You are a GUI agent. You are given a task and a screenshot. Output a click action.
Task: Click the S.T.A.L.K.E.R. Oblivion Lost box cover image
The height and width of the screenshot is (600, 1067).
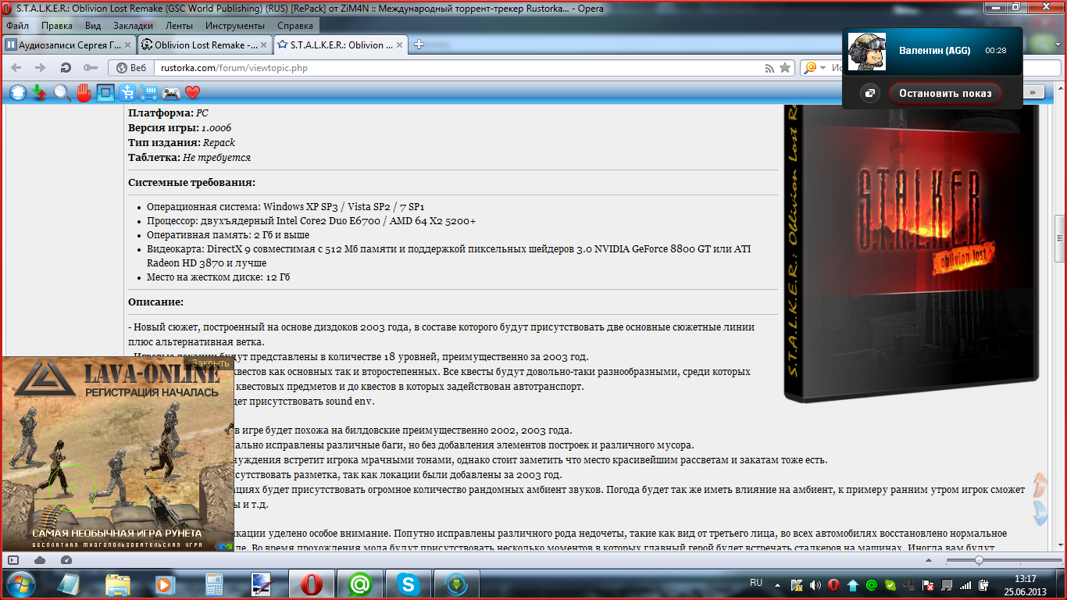[911, 254]
